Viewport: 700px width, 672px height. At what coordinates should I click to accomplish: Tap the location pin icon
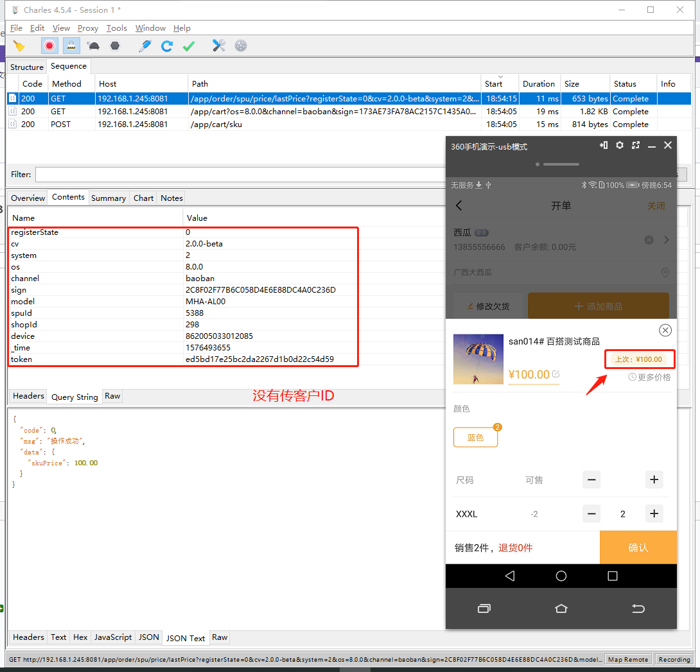pyautogui.click(x=665, y=273)
